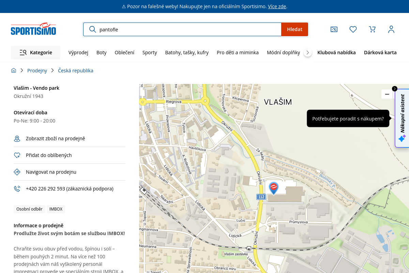Click the Osobní odběr tag
The image size is (409, 273).
coord(29,209)
